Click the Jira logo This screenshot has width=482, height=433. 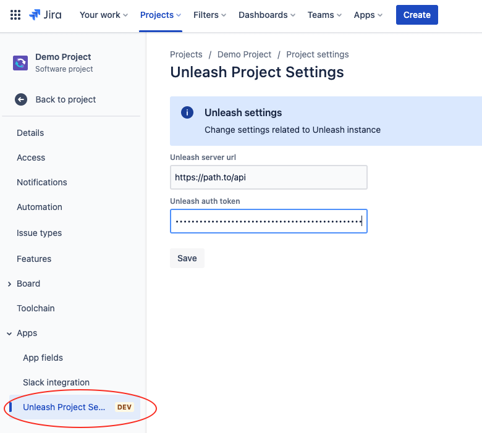45,15
